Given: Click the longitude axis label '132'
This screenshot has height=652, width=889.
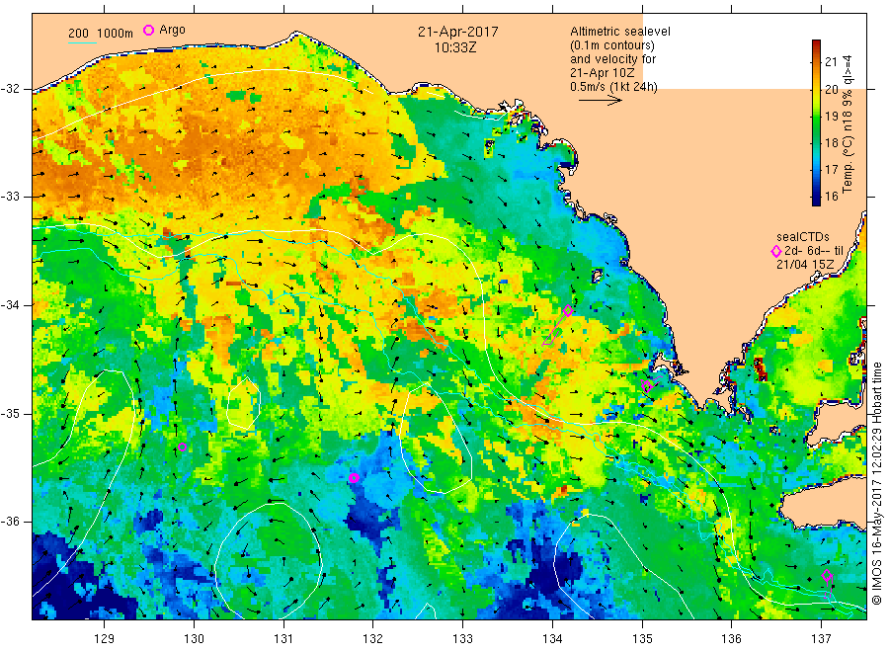Looking at the screenshot, I should tap(373, 639).
